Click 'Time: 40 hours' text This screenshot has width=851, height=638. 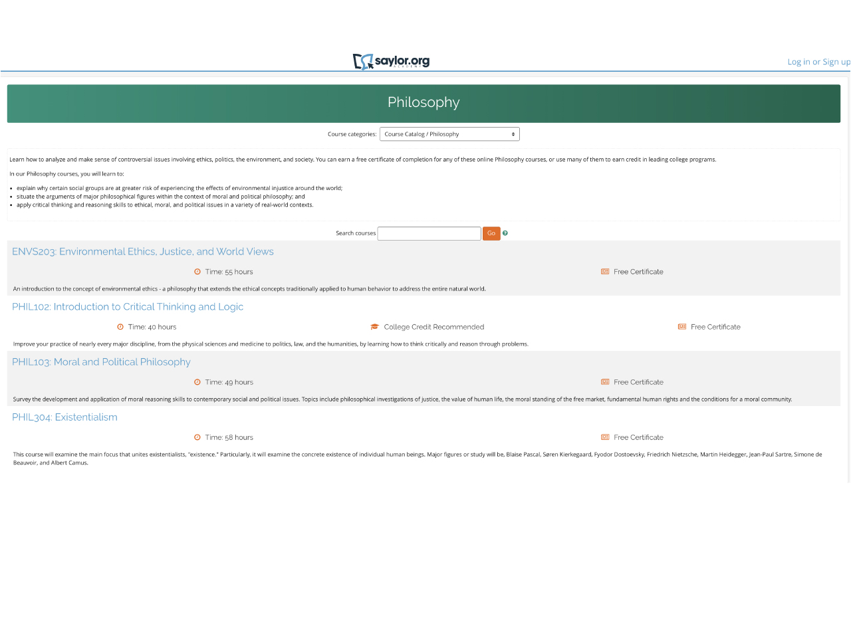(x=152, y=327)
